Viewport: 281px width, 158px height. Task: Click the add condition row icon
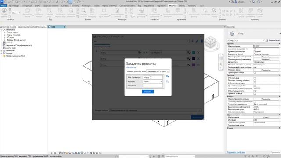[167, 76]
